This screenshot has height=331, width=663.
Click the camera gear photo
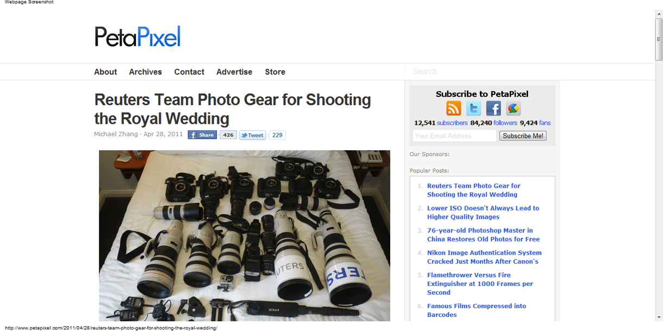[245, 235]
